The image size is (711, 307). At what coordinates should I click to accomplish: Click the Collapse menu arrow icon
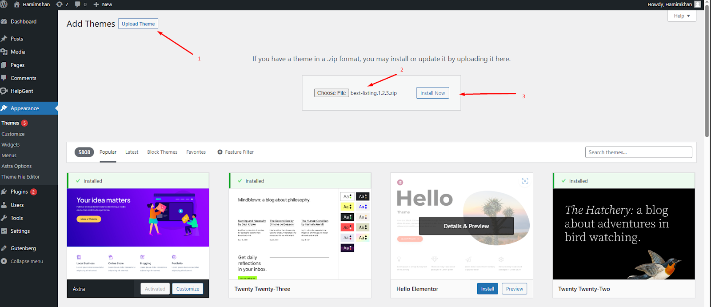pos(4,261)
